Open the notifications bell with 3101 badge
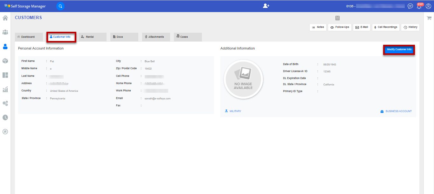 420,6
